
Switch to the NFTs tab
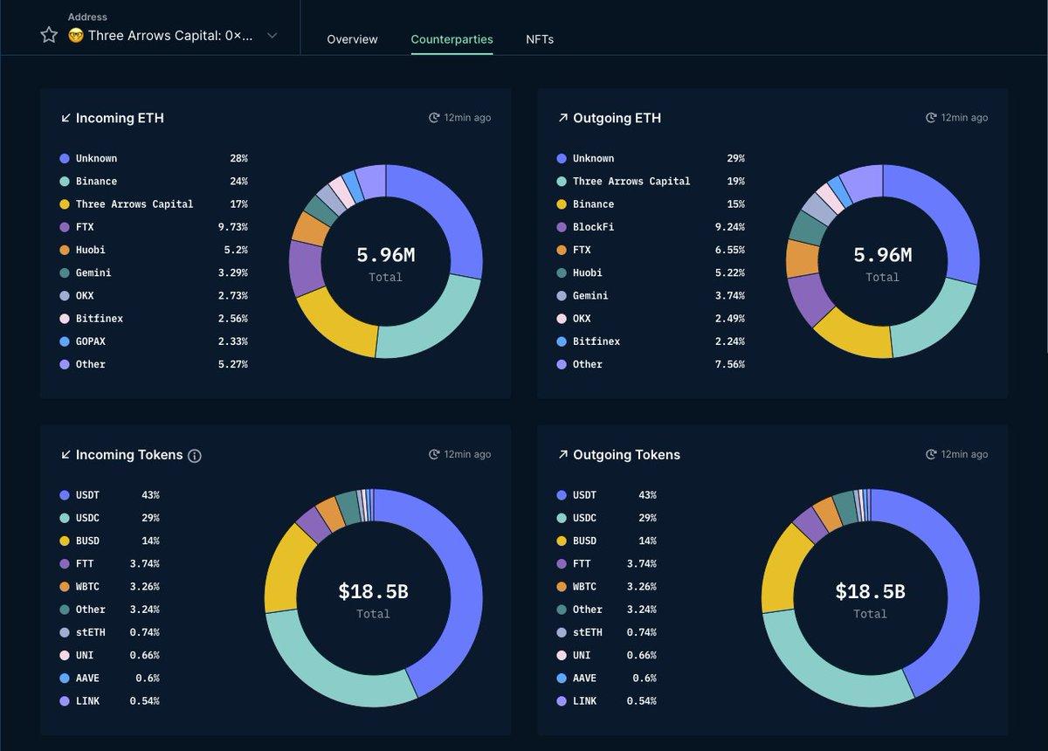[539, 39]
